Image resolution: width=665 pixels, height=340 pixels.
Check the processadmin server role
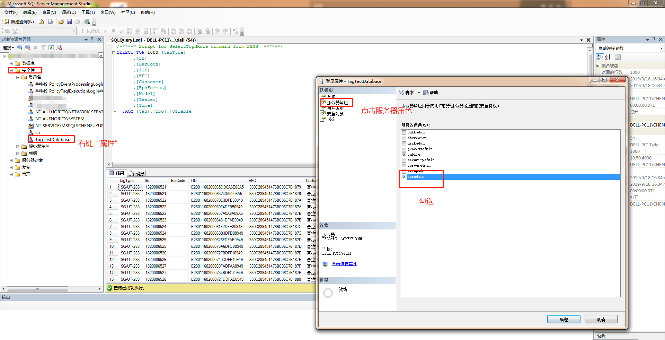[x=404, y=149]
